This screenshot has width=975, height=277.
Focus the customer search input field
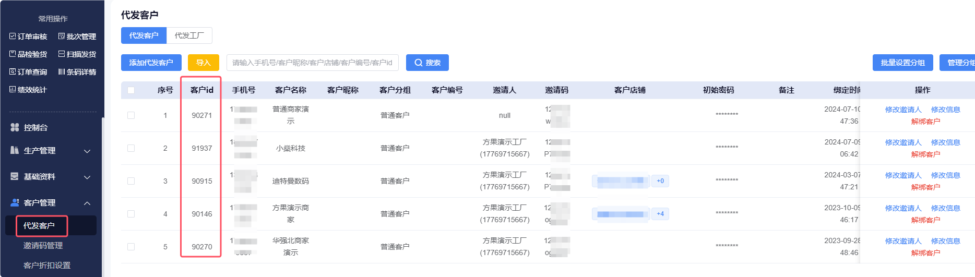click(x=312, y=63)
